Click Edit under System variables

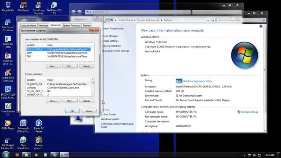(x=70, y=101)
